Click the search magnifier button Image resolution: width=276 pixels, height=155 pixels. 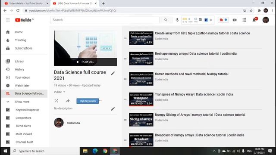click(x=166, y=20)
